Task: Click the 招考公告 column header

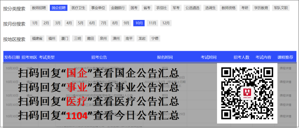Action: tap(99, 57)
